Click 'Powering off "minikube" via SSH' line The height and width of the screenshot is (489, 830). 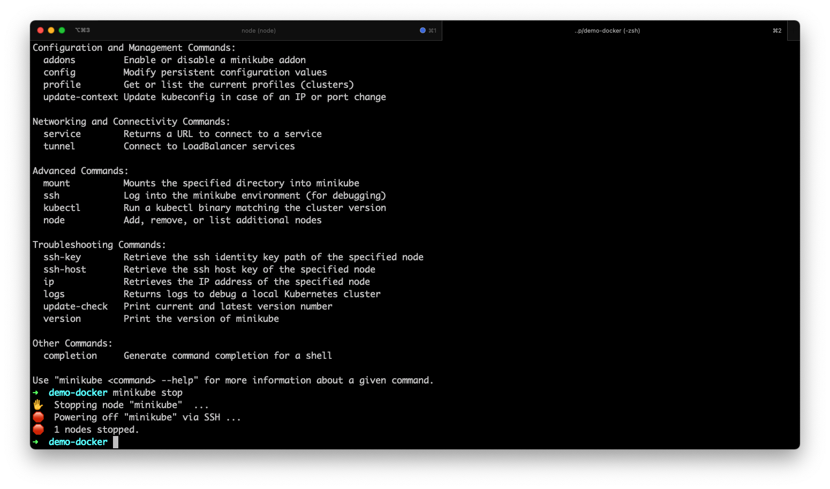point(147,417)
